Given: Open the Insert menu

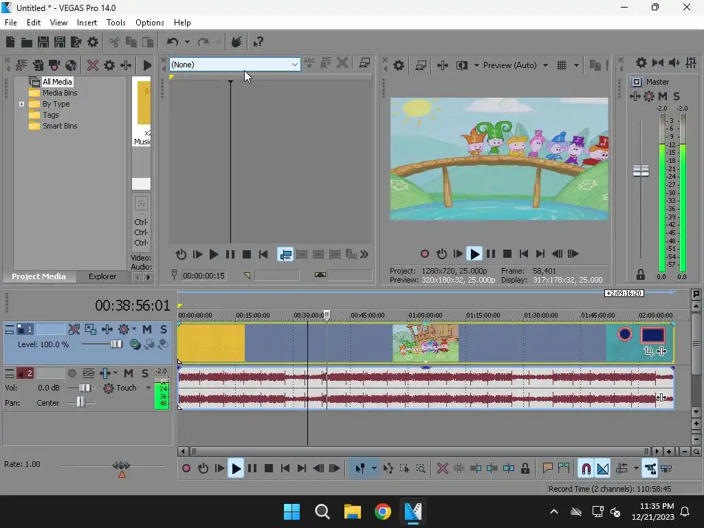Looking at the screenshot, I should 87,23.
